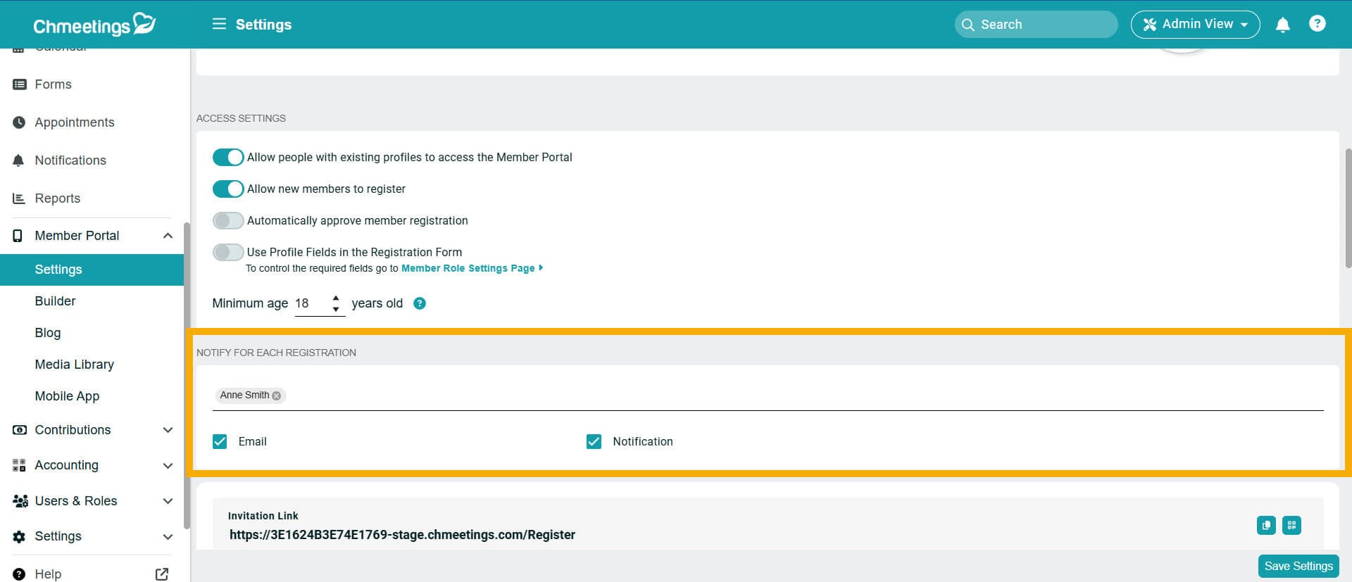Image resolution: width=1352 pixels, height=582 pixels.
Task: Click the Member Portal phone icon
Action: click(x=18, y=236)
